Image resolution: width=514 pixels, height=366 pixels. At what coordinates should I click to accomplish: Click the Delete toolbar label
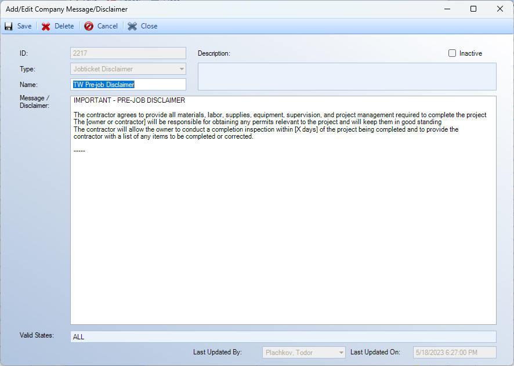pyautogui.click(x=64, y=26)
